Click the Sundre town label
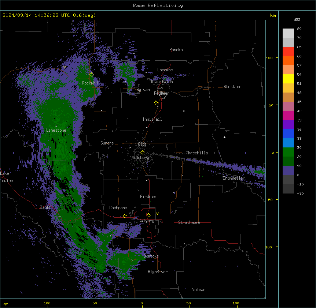The height and width of the screenshot is (308, 316). click(107, 143)
